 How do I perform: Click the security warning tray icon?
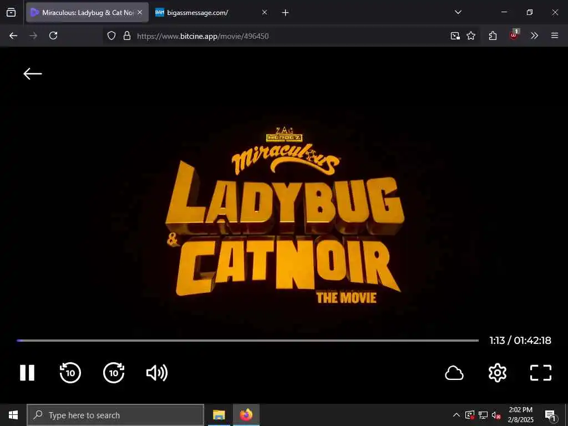click(470, 415)
